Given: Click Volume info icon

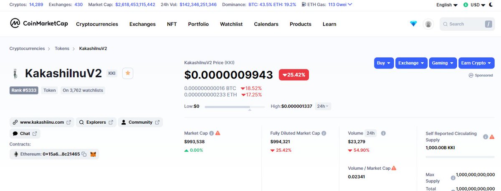Looking at the screenshot, I should (383, 133).
